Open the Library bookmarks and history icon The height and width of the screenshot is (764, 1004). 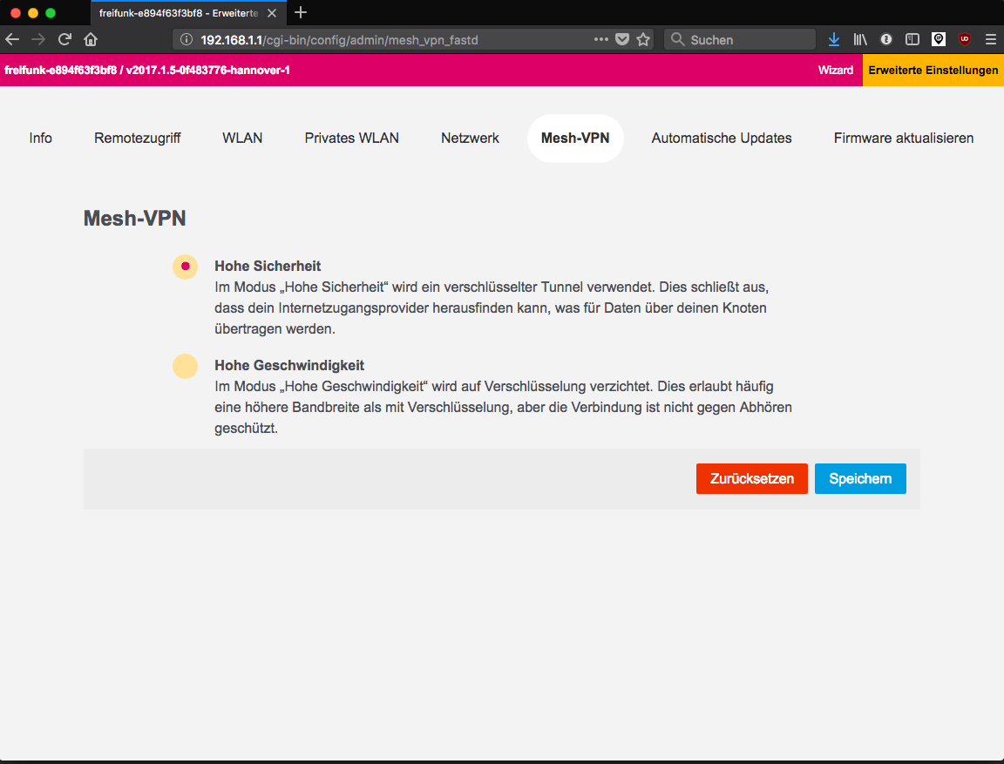(x=860, y=39)
